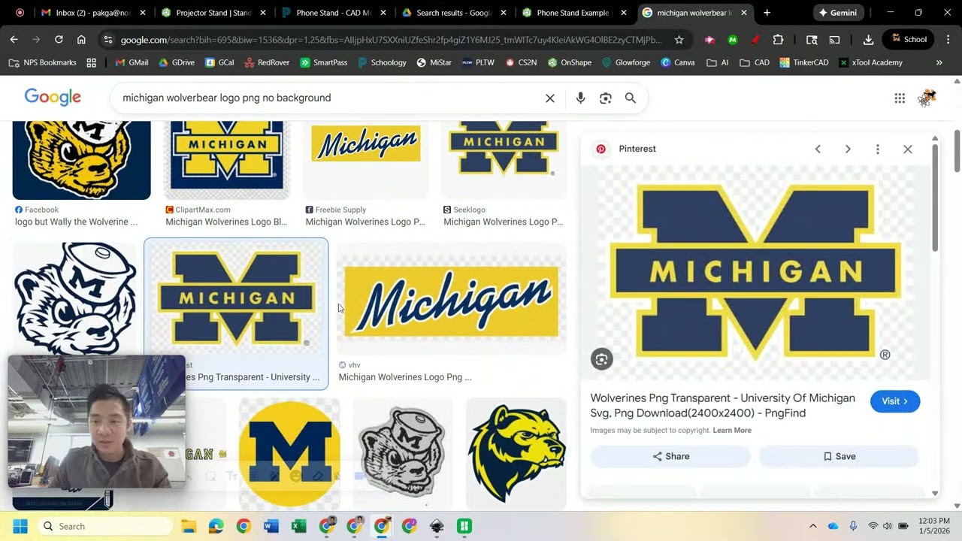The width and height of the screenshot is (962, 541).
Task: Close the image preview panel
Action: tap(908, 149)
